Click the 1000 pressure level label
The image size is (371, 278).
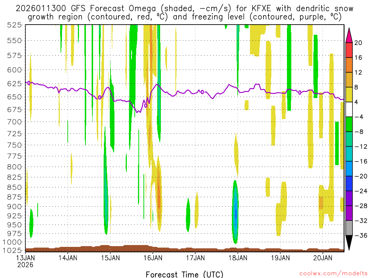pyautogui.click(x=12, y=242)
